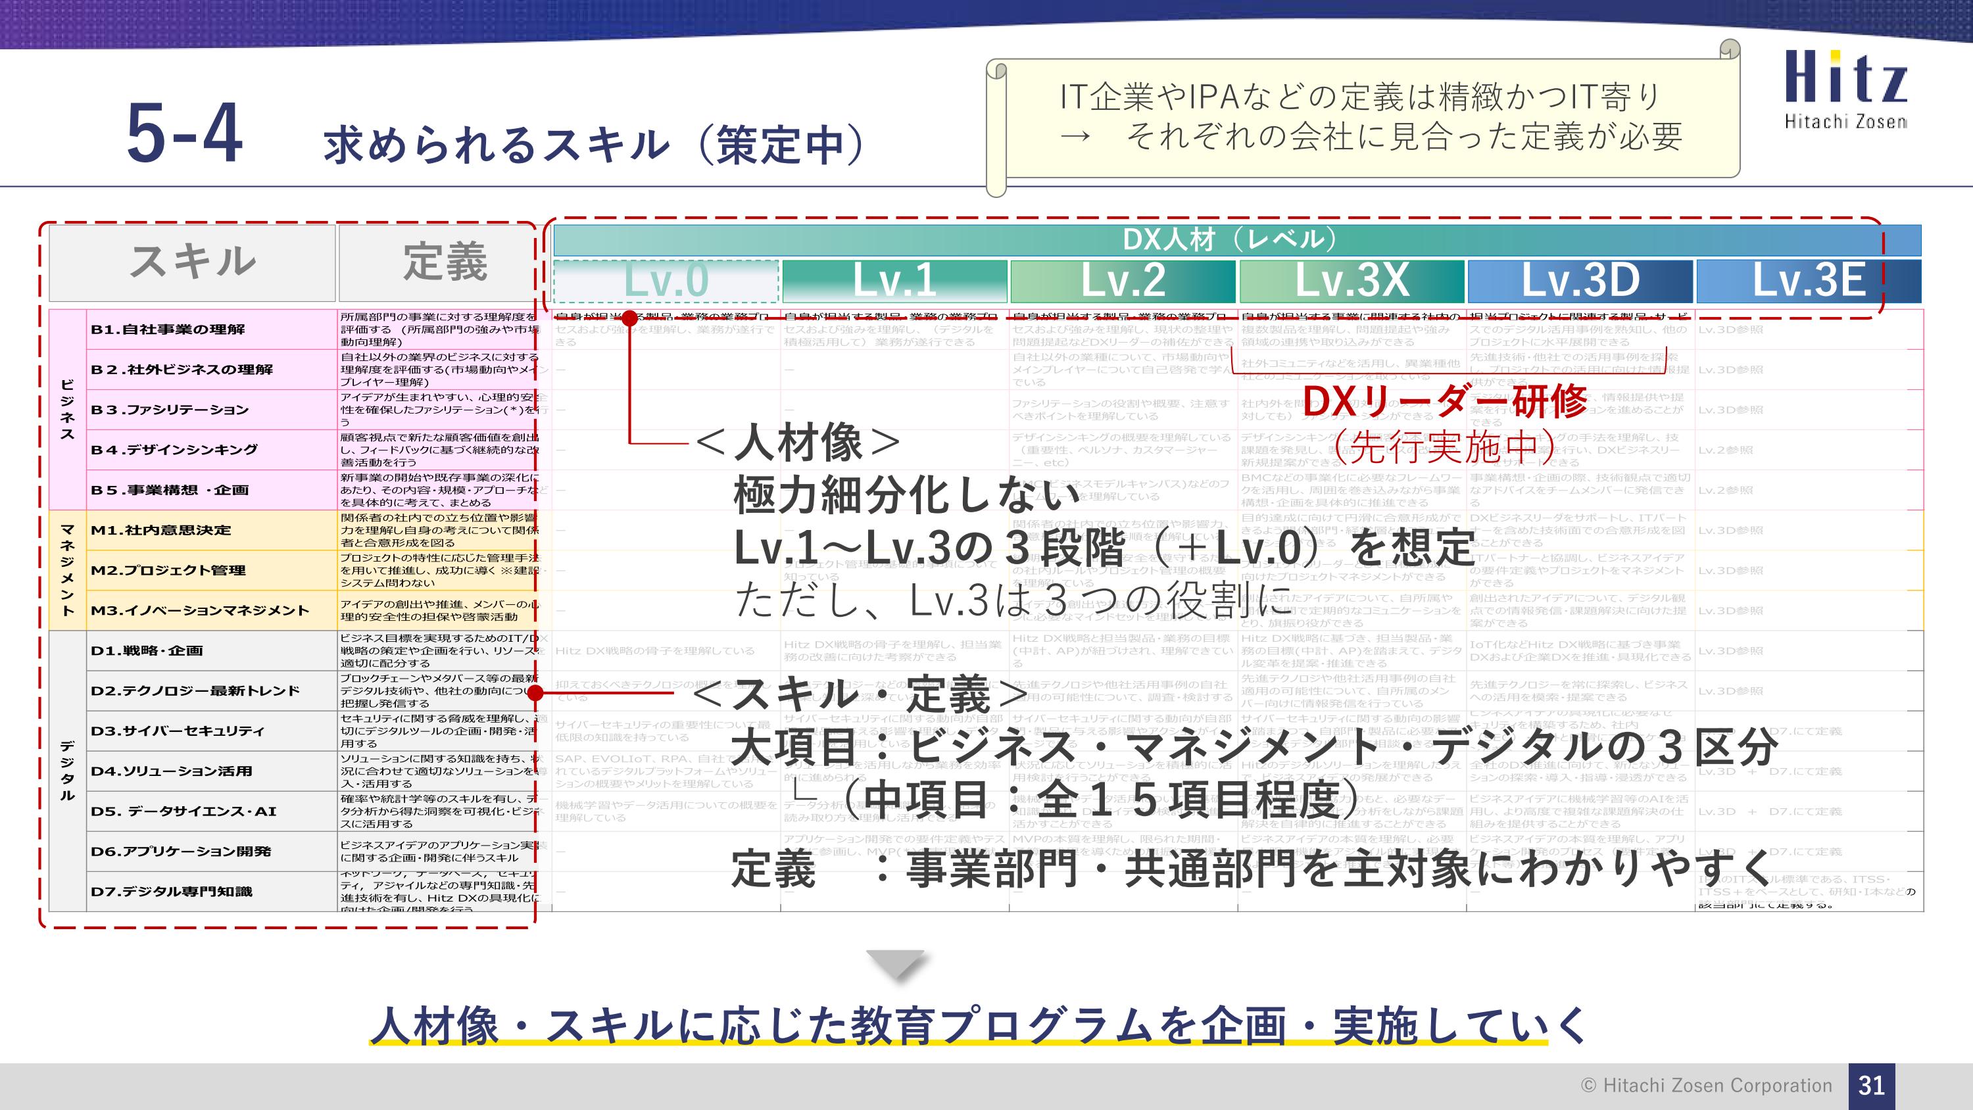Click the ＜人材像＞ heading text
This screenshot has width=1973, height=1110.
point(798,443)
